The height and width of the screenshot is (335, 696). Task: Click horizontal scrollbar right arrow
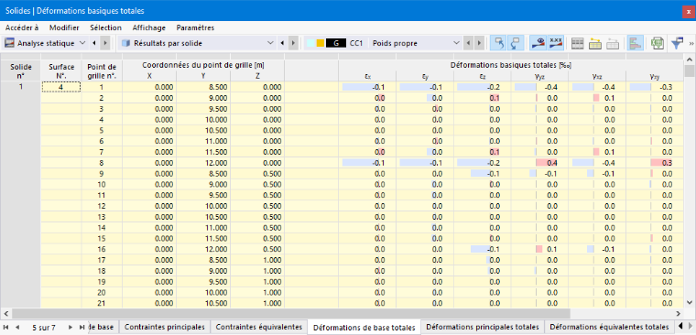pos(680,313)
